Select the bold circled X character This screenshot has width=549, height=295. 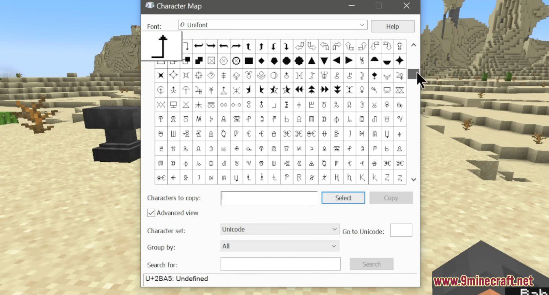[236, 61]
